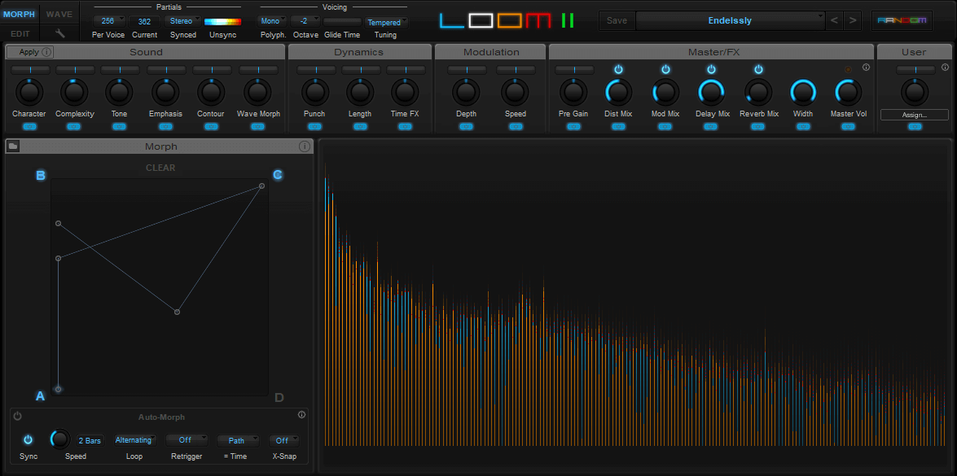Image resolution: width=957 pixels, height=476 pixels.
Task: Select morph corner C label
Action: point(277,175)
